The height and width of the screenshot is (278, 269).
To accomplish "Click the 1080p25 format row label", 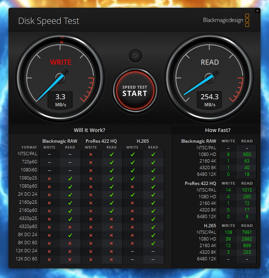I will pyautogui.click(x=28, y=178).
